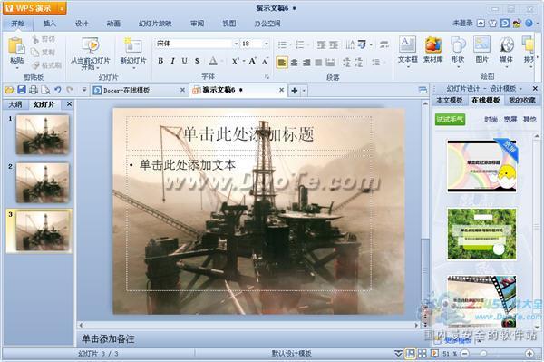544x362 pixels.
Task: Toggle center text alignment
Action: (294, 63)
